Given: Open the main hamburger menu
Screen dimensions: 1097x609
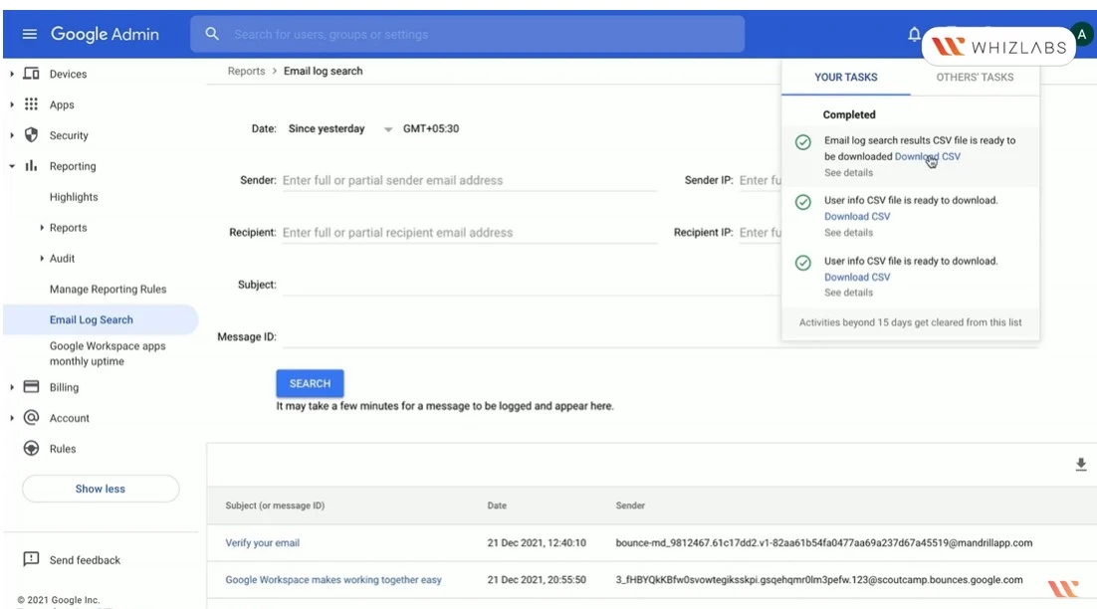Looking at the screenshot, I should pos(30,34).
